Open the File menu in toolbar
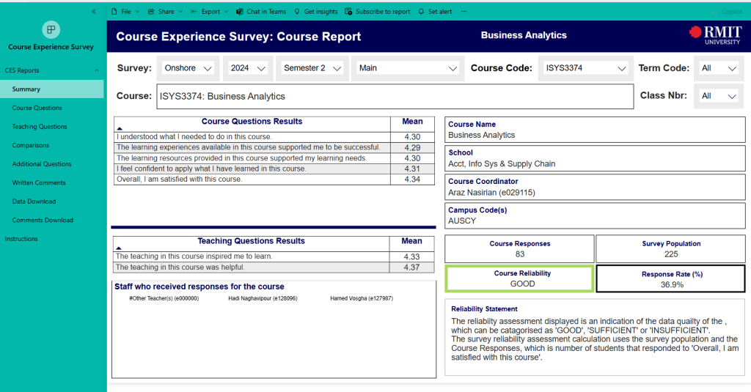 coord(122,12)
